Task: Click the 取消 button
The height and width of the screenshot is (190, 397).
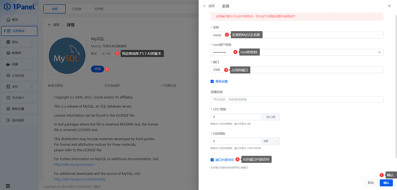Action: pyautogui.click(x=371, y=183)
